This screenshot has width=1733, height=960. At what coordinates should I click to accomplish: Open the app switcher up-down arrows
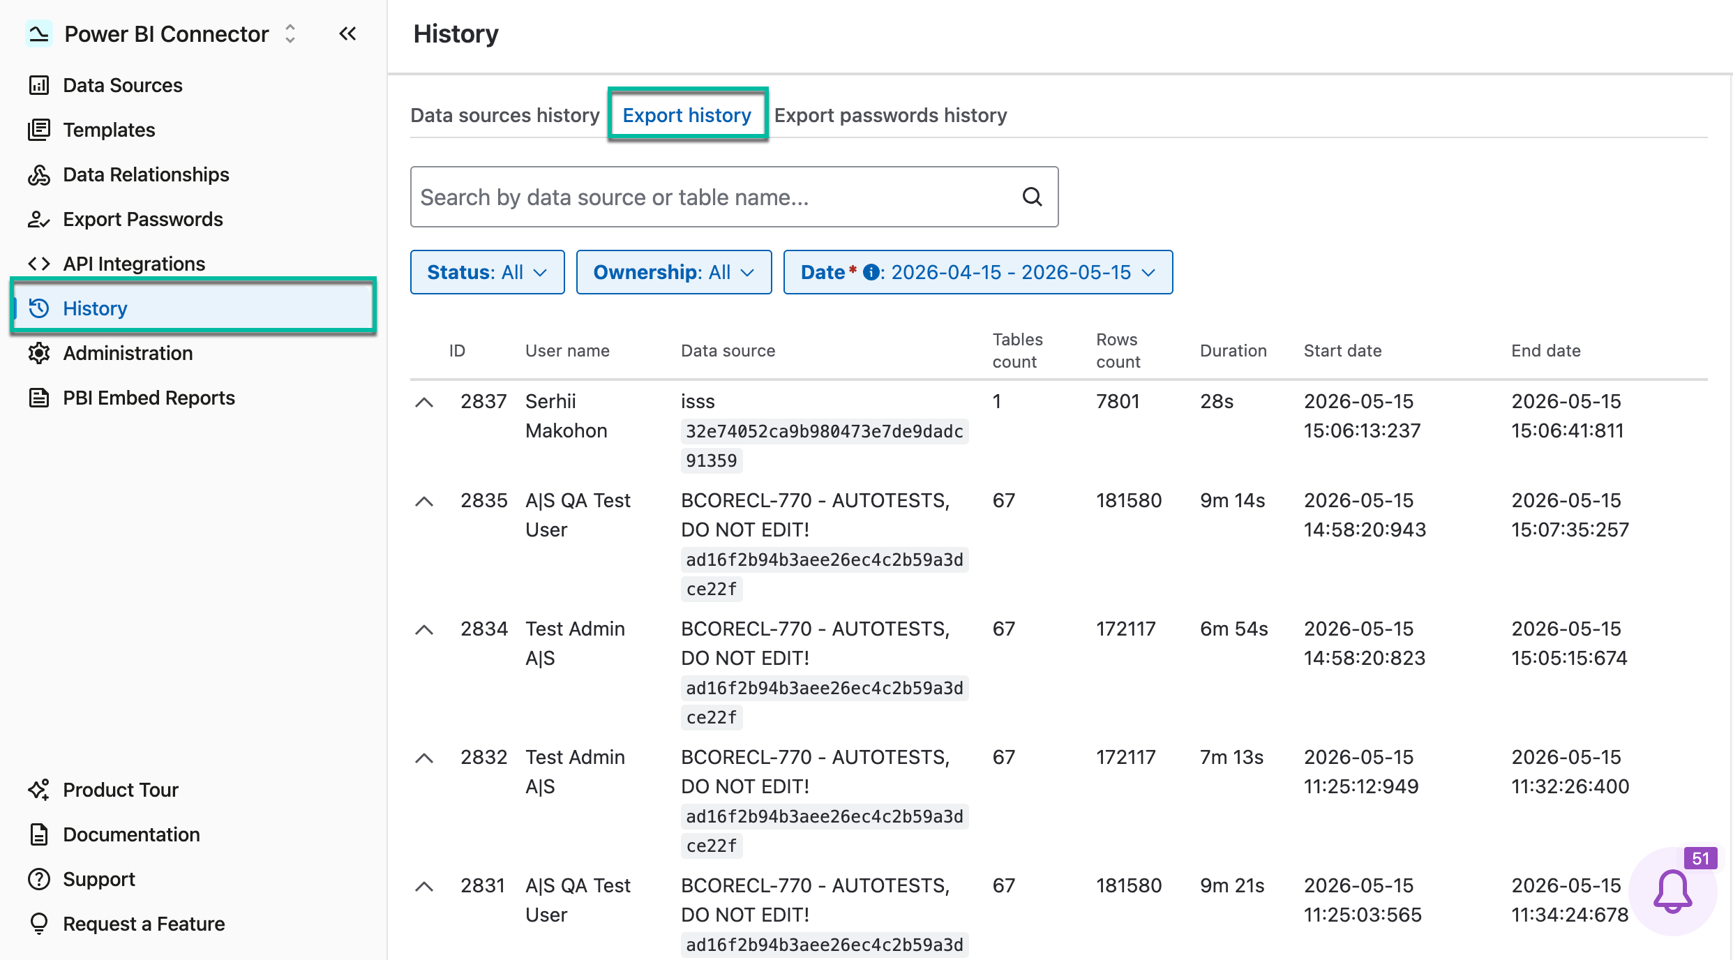[290, 33]
